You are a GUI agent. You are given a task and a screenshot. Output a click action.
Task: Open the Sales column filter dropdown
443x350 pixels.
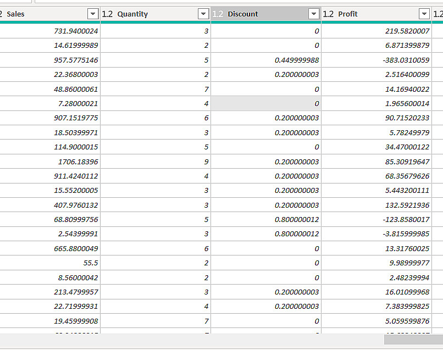(93, 14)
